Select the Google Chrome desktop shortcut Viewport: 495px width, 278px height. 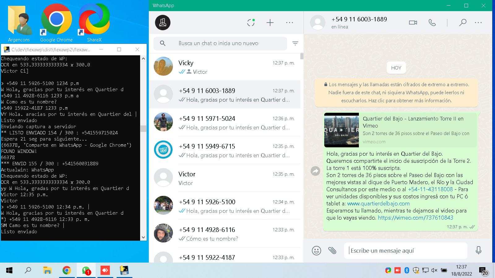(56, 24)
